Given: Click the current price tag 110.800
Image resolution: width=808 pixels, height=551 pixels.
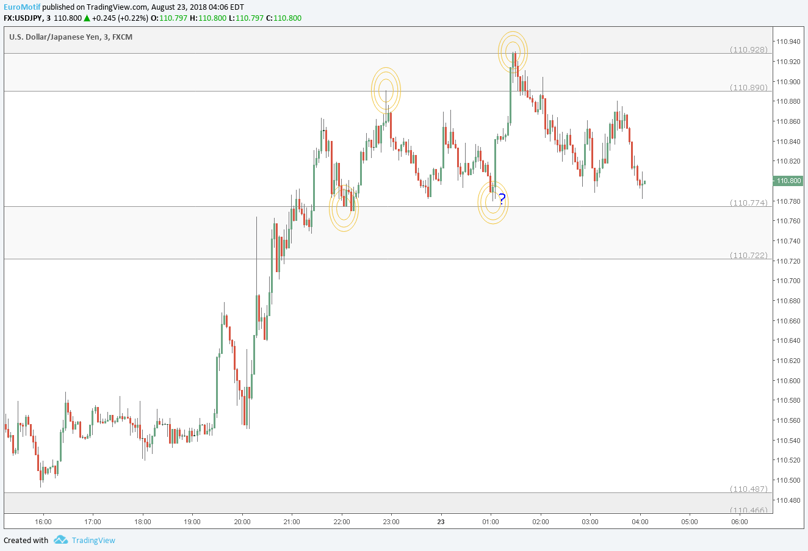Looking at the screenshot, I should tap(788, 181).
